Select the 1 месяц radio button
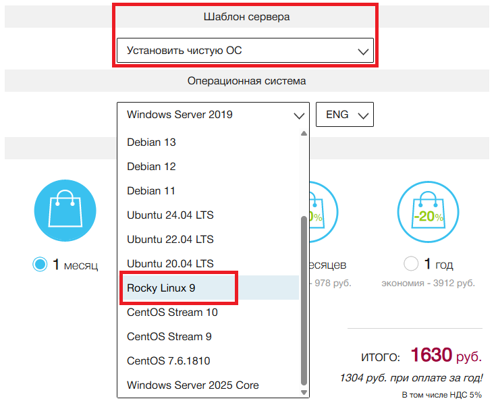The image size is (496, 405). (x=40, y=264)
